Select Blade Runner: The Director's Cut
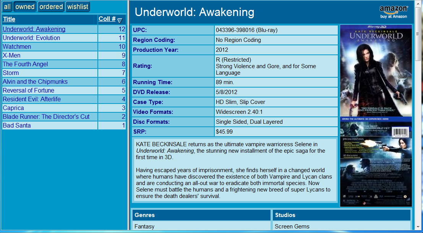This screenshot has width=423, height=233. pos(46,116)
